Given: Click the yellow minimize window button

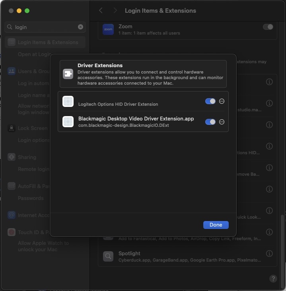Looking at the screenshot, I should (19, 11).
